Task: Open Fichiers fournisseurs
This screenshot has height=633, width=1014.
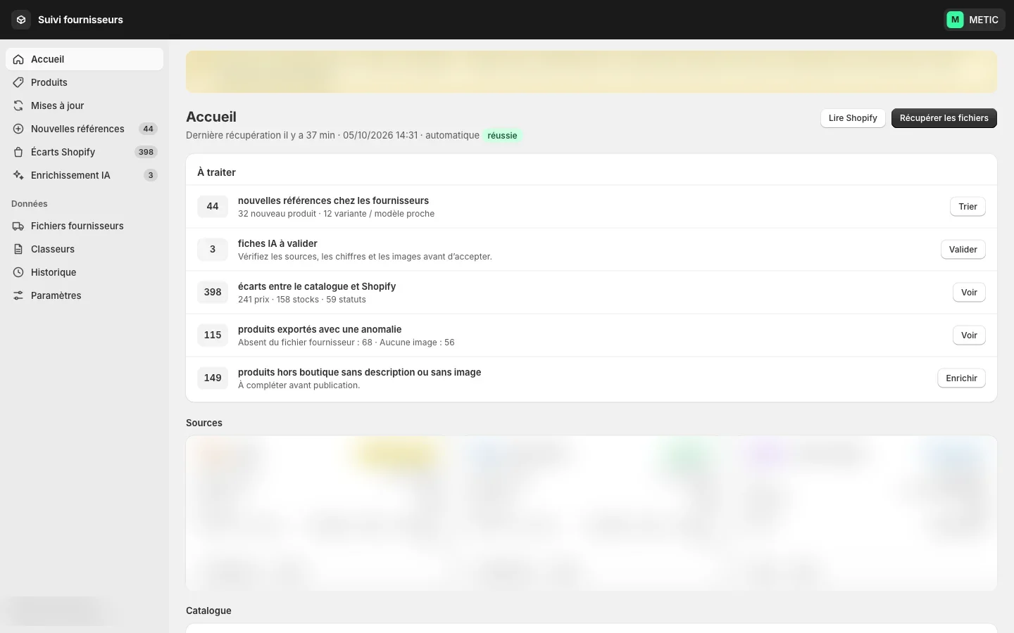Action: point(84,226)
